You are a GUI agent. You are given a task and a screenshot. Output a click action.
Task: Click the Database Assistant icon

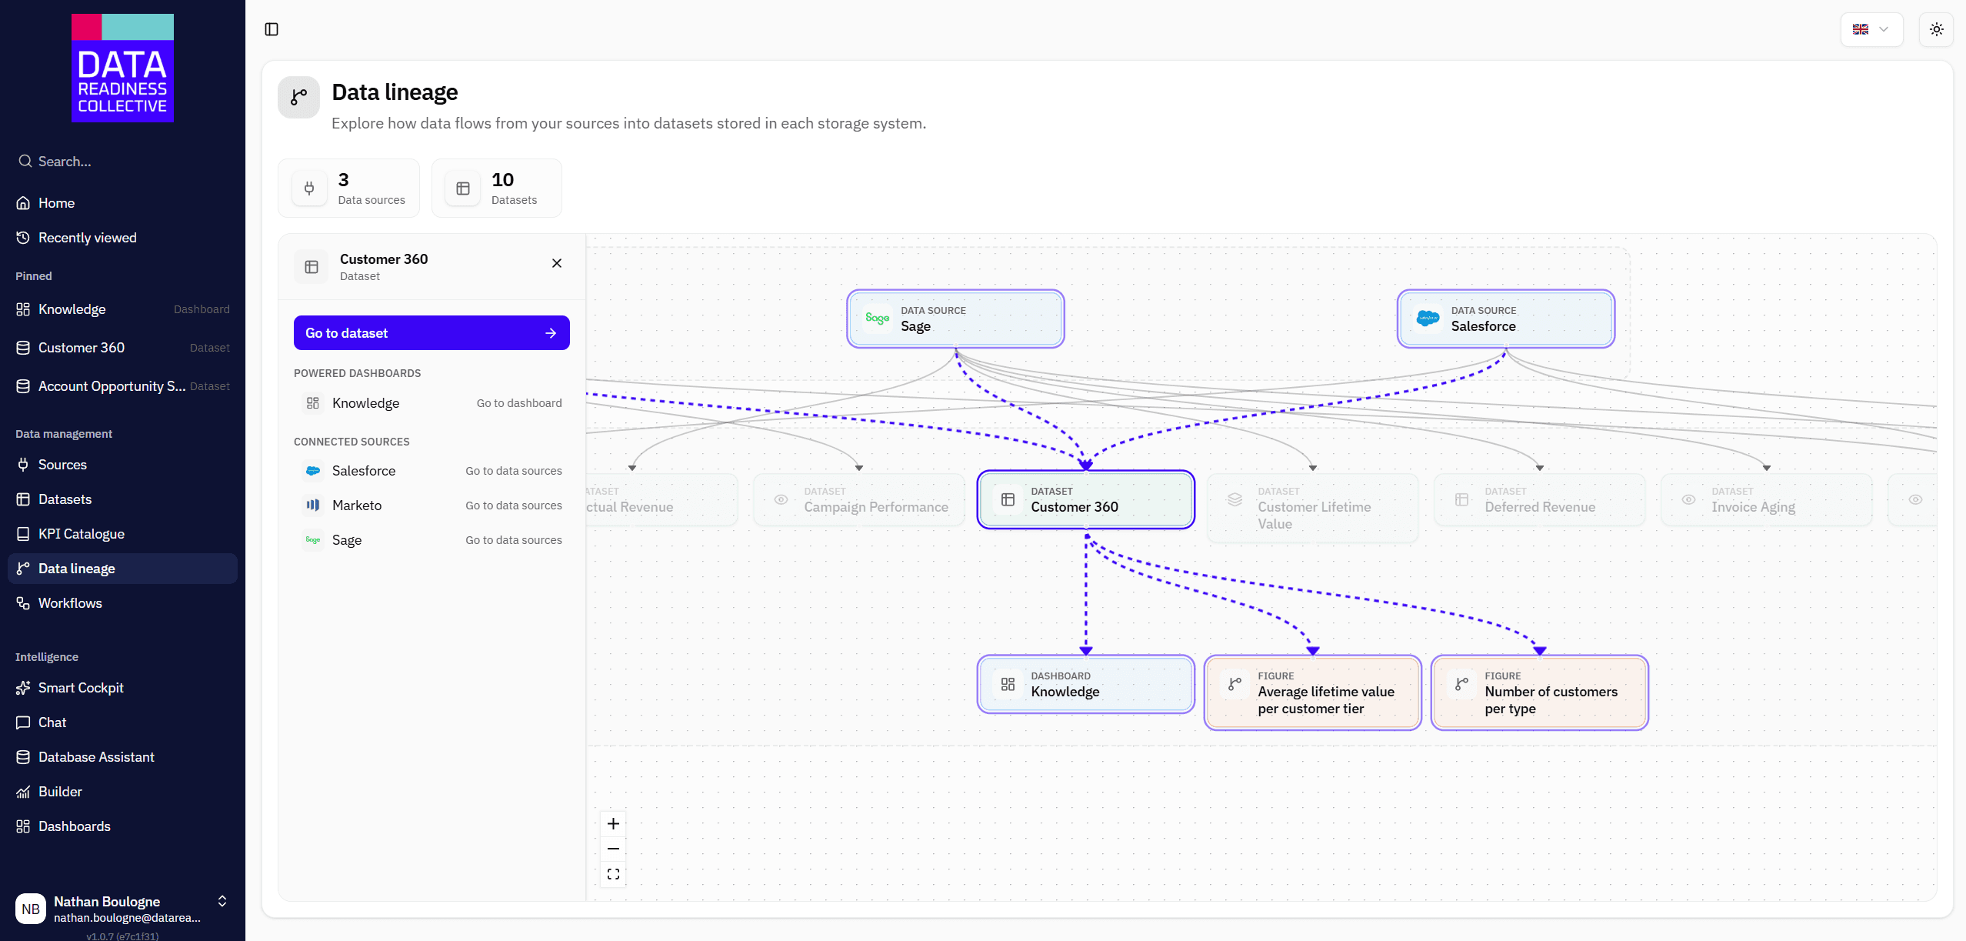point(23,757)
